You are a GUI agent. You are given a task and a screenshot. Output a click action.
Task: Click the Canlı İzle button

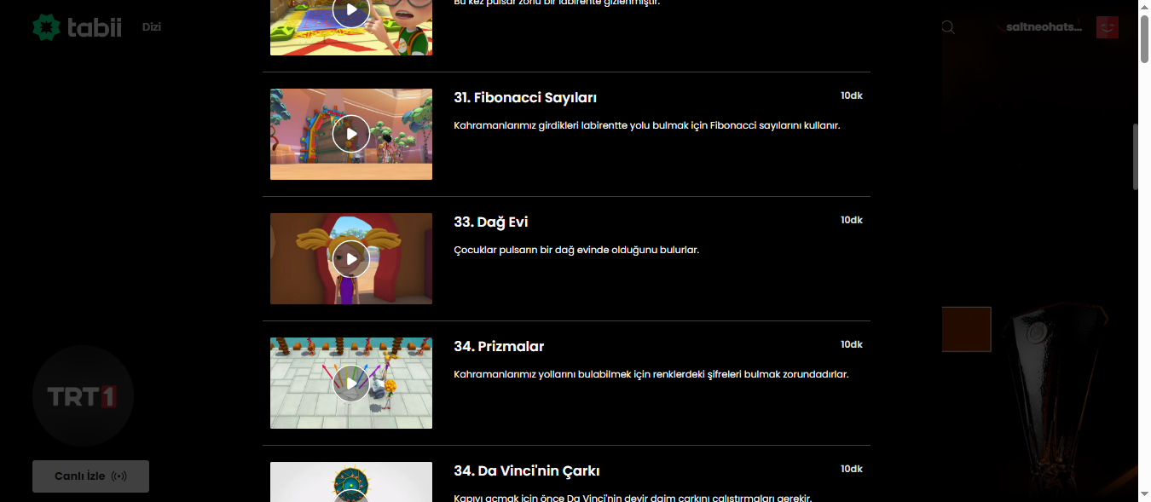click(x=90, y=476)
